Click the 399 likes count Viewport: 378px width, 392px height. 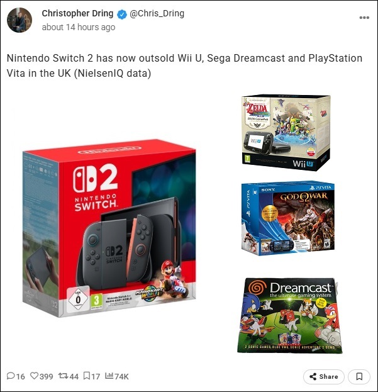click(46, 376)
